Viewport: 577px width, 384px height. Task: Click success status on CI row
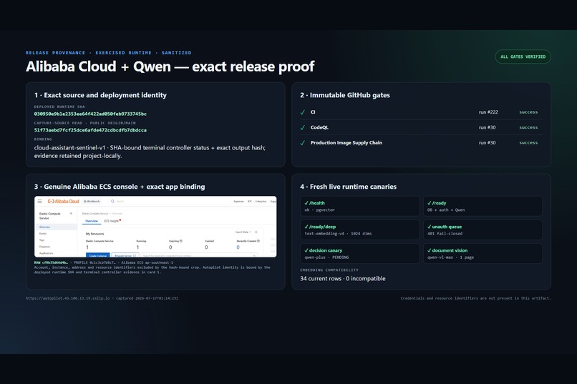(x=528, y=112)
